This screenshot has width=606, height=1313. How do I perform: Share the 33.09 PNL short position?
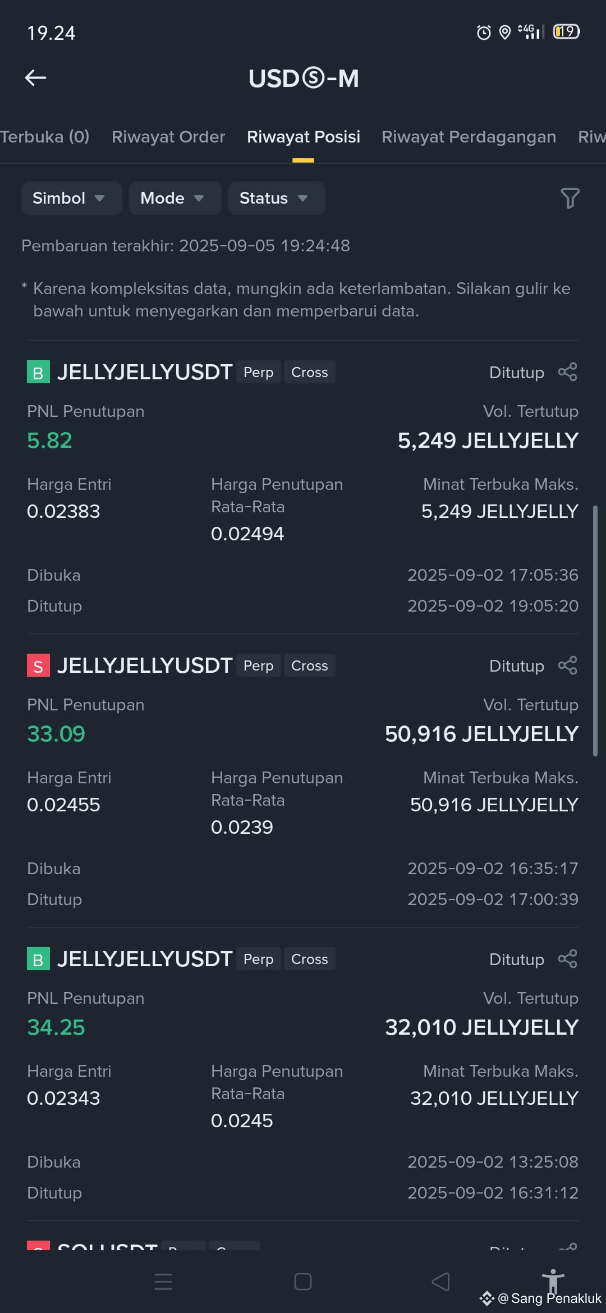pyautogui.click(x=567, y=665)
